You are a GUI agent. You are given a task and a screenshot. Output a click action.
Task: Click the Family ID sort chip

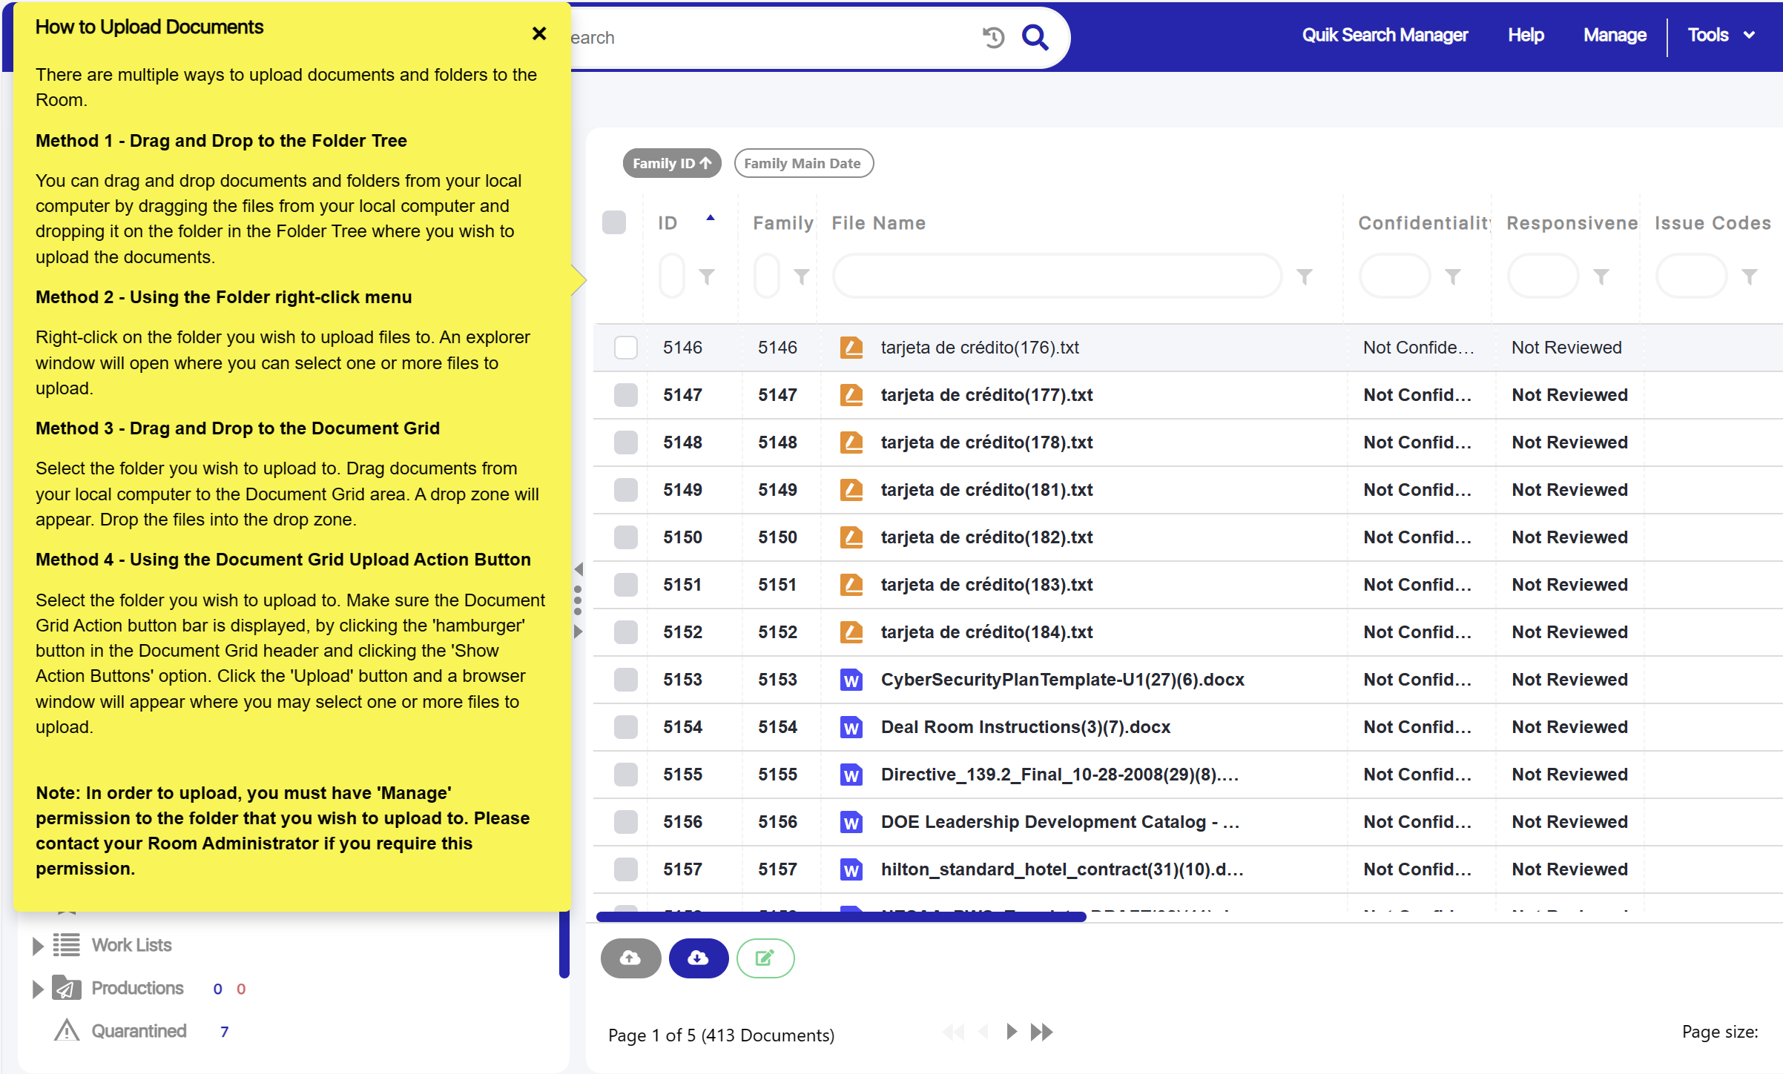click(672, 163)
